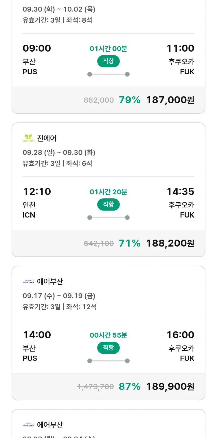Click the Air Busan logo on bottom card
The height and width of the screenshot is (438, 217).
click(28, 425)
